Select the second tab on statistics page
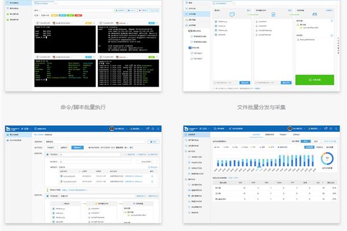 click(270, 135)
